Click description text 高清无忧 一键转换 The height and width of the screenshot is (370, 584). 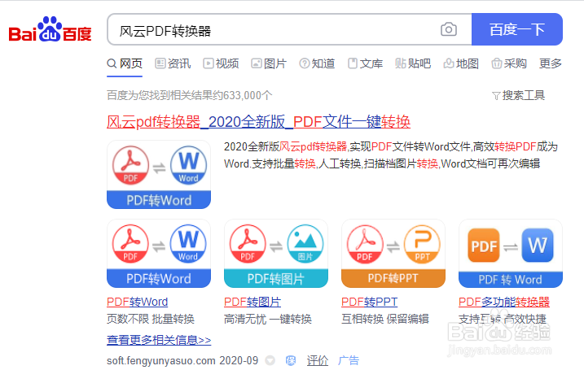tap(268, 319)
